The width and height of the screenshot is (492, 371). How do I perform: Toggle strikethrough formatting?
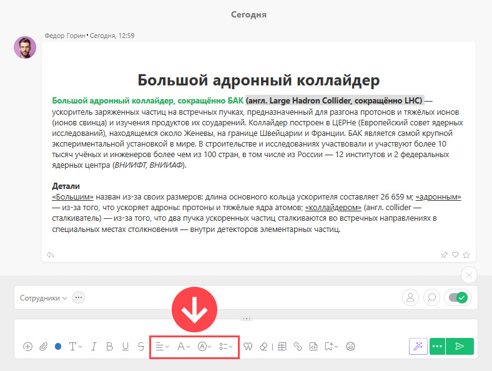tap(141, 347)
